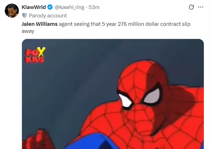Click the Fox Kids logo in the video
210x149 pixels.
(35, 55)
